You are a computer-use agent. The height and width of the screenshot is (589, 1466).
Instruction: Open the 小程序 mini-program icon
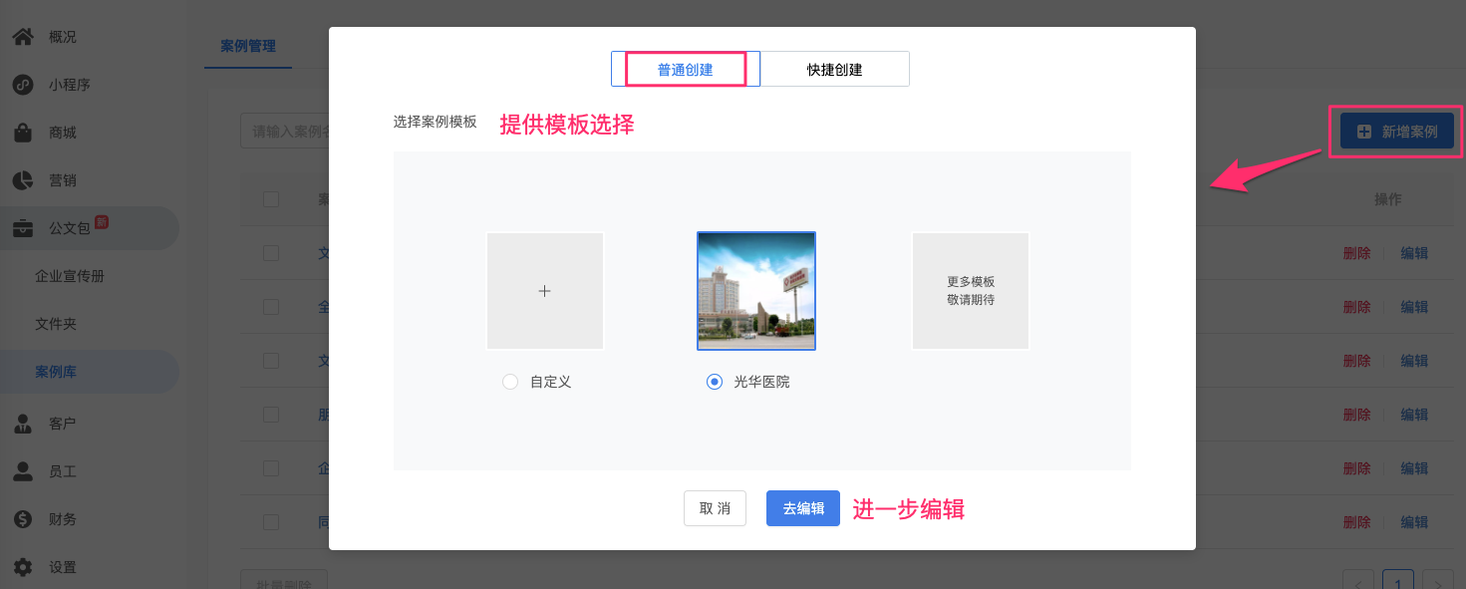click(x=23, y=85)
